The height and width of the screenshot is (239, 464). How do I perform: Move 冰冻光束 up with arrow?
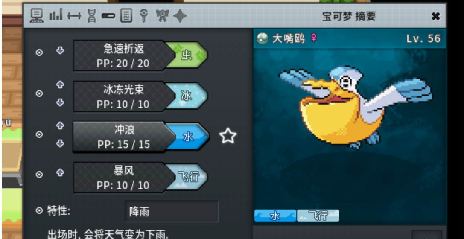[60, 85]
